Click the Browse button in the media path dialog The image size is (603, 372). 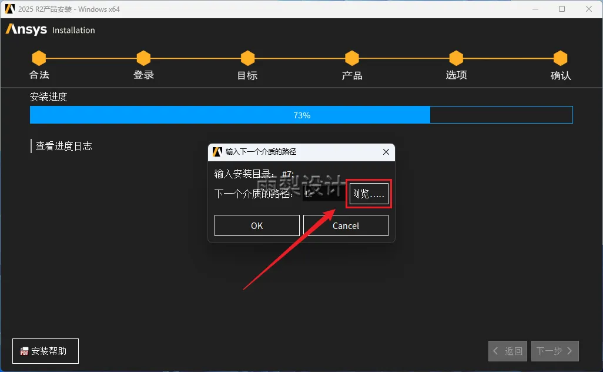[x=369, y=193]
